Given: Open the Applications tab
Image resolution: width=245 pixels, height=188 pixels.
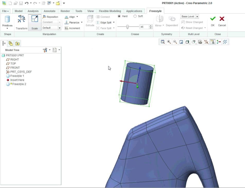Looking at the screenshot, I should pyautogui.click(x=134, y=11).
